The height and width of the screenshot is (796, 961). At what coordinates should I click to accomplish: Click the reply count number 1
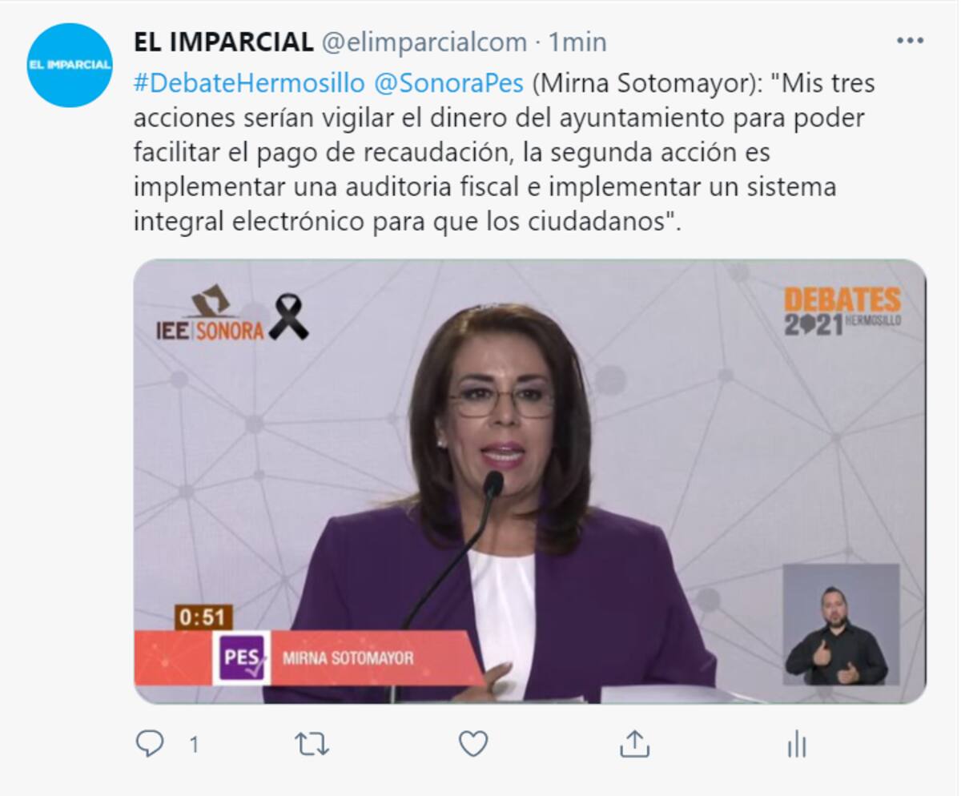click(x=194, y=746)
